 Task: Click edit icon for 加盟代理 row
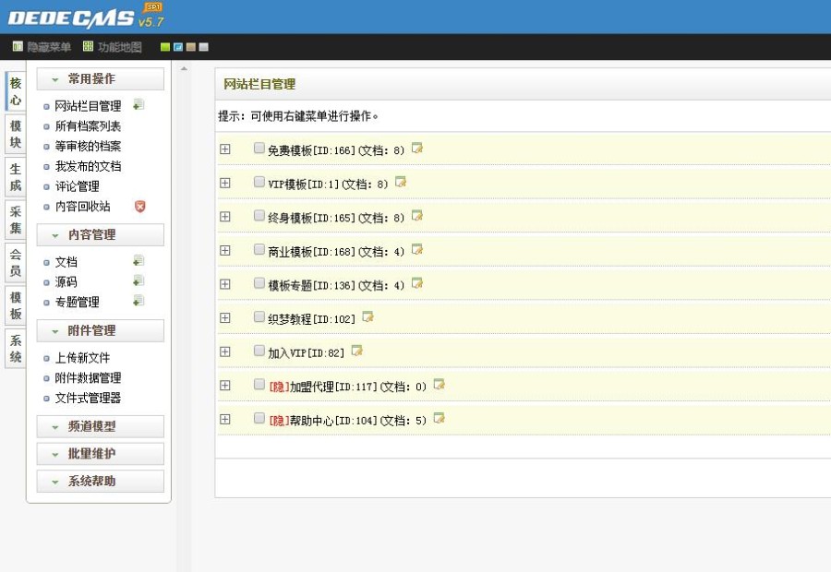click(440, 385)
